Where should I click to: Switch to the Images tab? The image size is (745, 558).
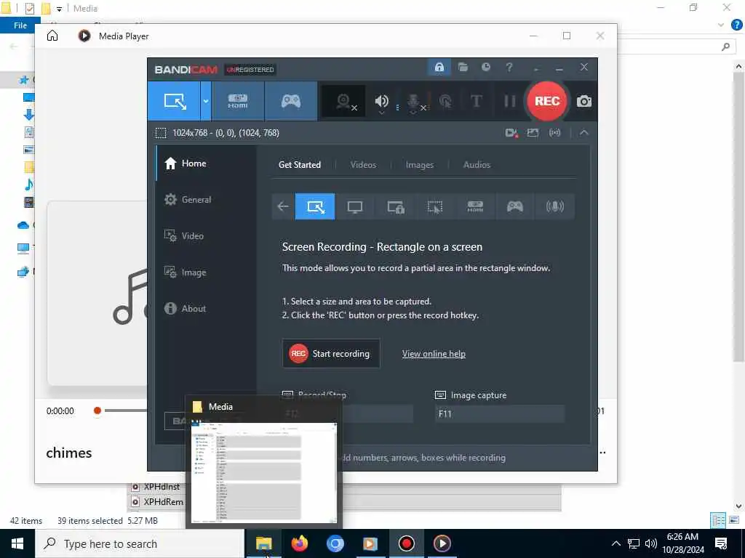(420, 165)
